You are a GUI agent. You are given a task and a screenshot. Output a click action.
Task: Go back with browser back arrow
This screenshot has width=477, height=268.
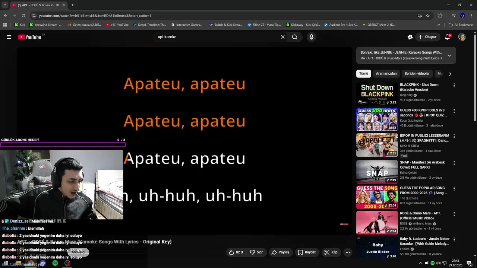coord(5,16)
